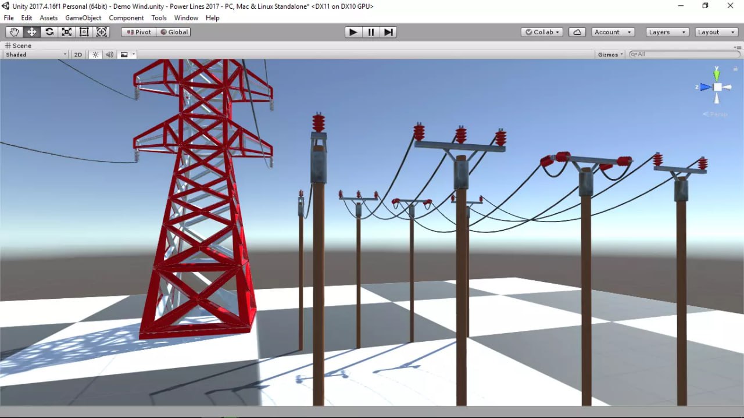Open Unity Cloud Services via the cloud icon
The width and height of the screenshot is (744, 418).
click(x=577, y=32)
